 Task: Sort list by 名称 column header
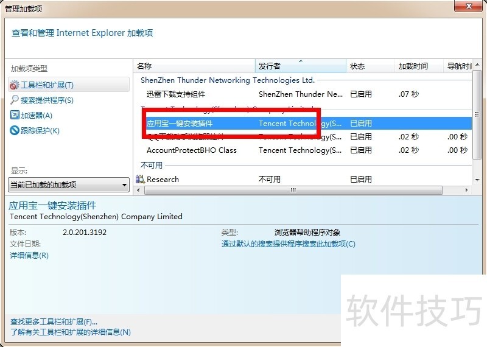(194, 66)
